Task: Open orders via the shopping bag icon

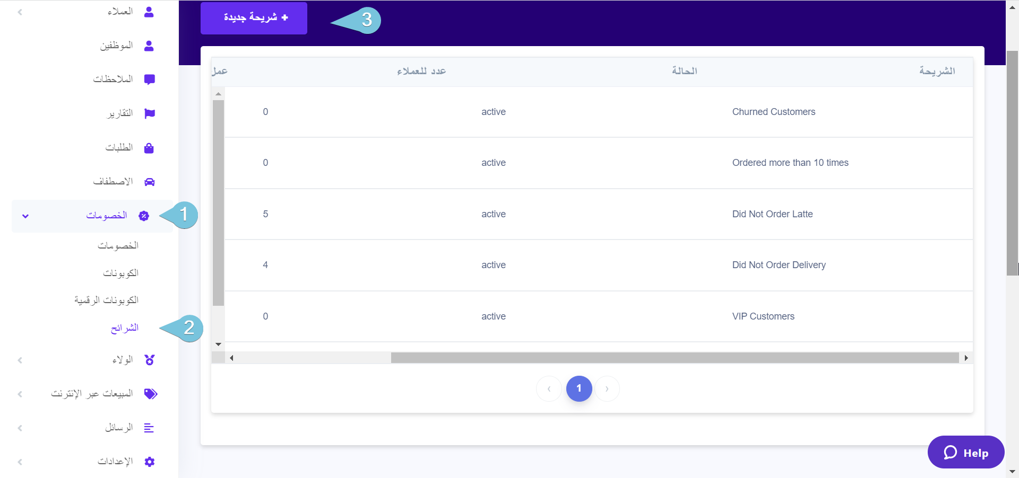Action: click(149, 148)
